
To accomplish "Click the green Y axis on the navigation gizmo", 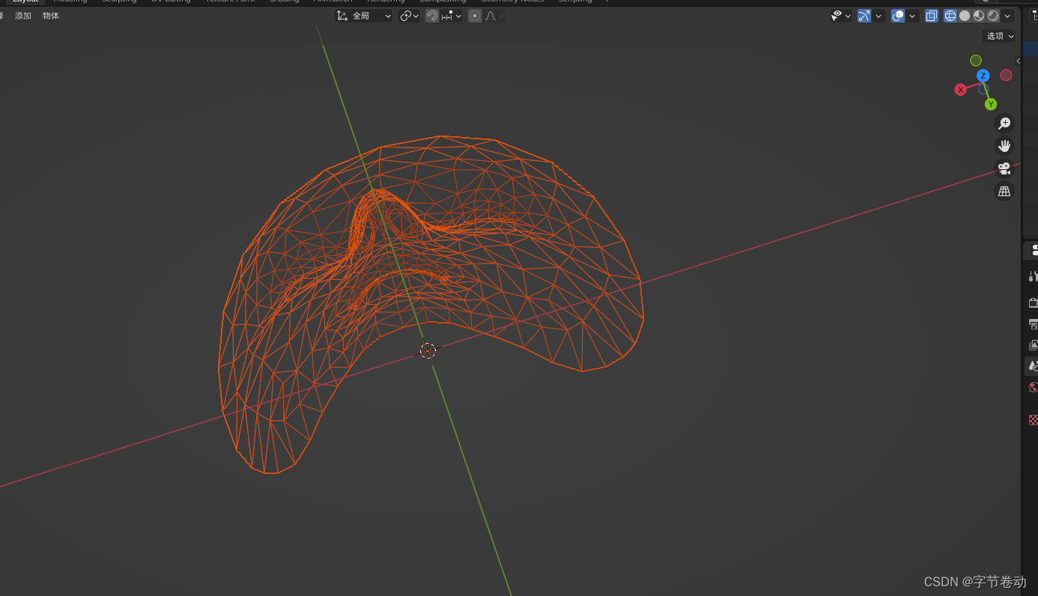I will click(991, 104).
